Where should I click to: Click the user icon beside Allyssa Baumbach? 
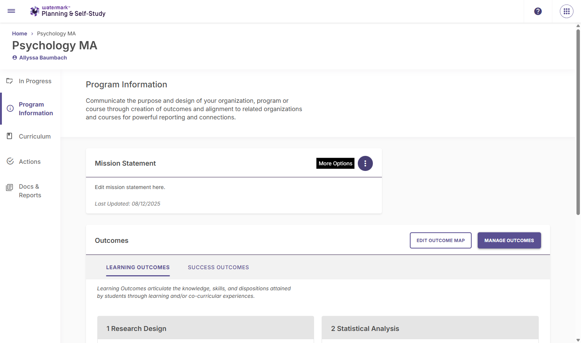15,58
